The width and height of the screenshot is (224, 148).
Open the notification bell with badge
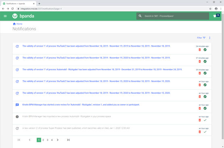click(x=216, y=16)
